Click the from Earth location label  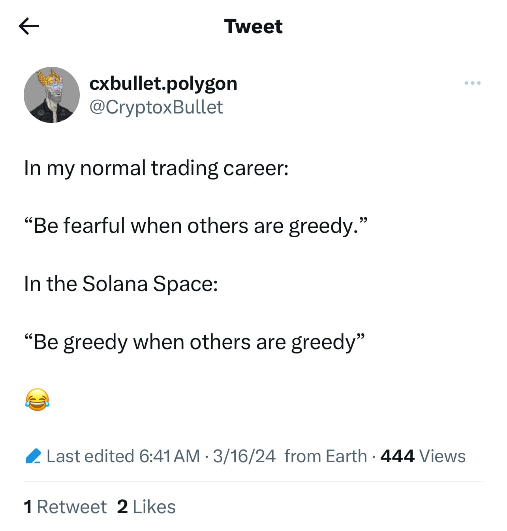325,456
